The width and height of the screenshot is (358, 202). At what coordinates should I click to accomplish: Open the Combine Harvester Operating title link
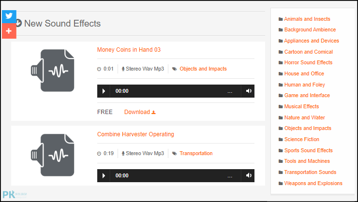pyautogui.click(x=135, y=134)
